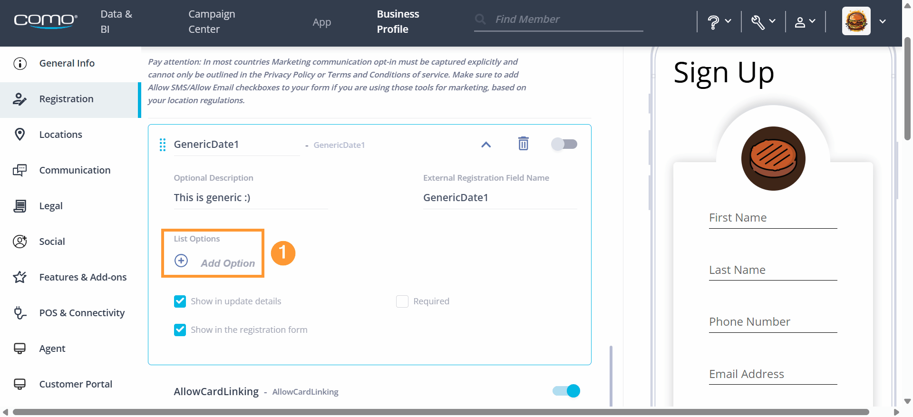Viewport: 913px width, 417px height.
Task: Click the page vertical scrollbar thumb
Action: pyautogui.click(x=907, y=88)
